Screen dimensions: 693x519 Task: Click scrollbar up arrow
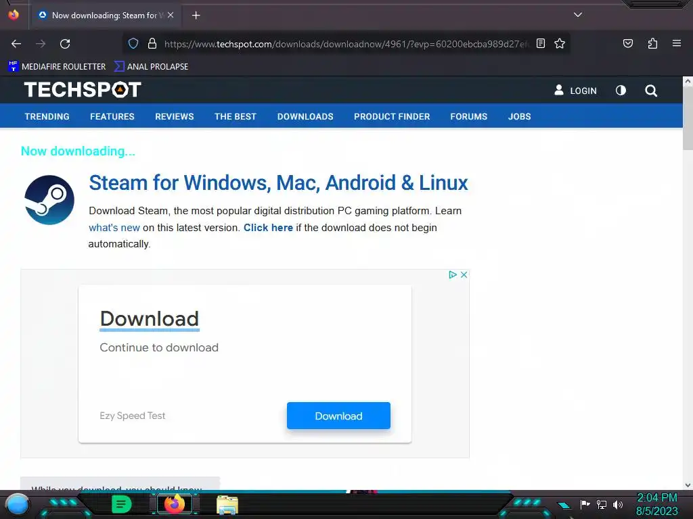pyautogui.click(x=688, y=81)
